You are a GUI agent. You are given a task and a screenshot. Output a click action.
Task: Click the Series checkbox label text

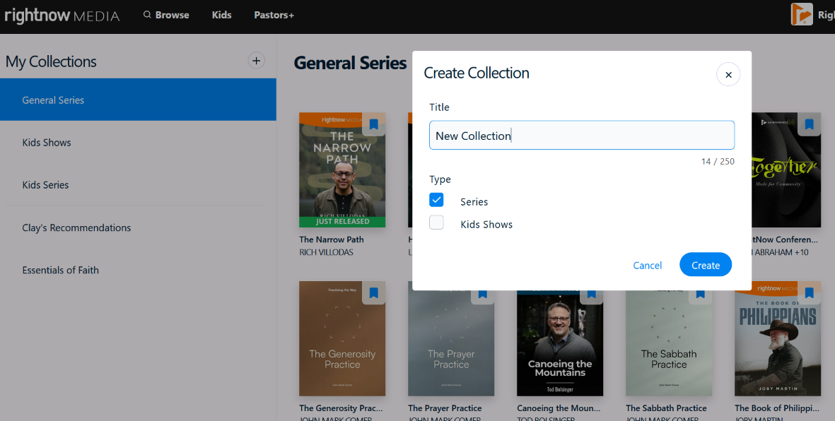tap(474, 202)
